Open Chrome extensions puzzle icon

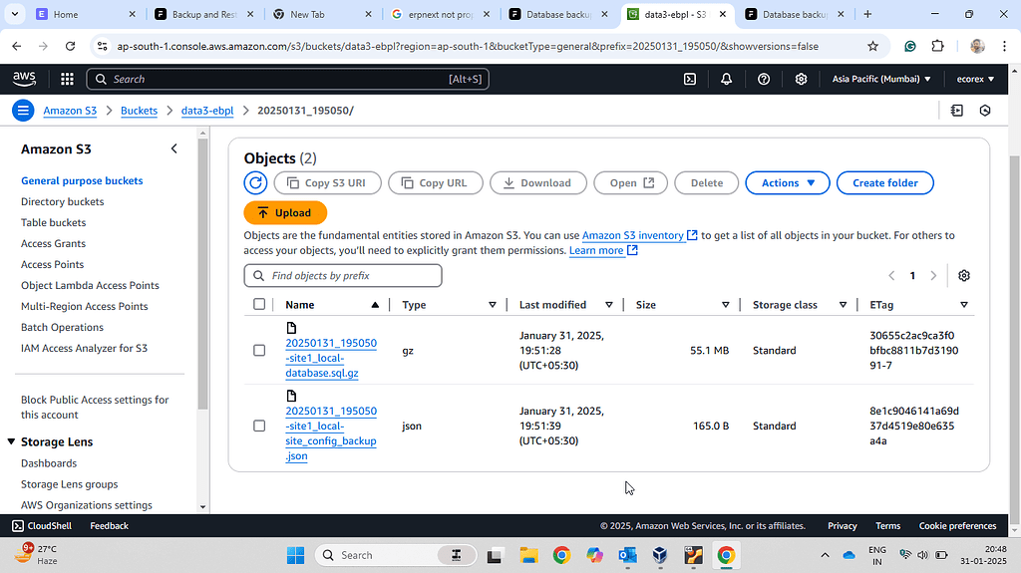937,46
